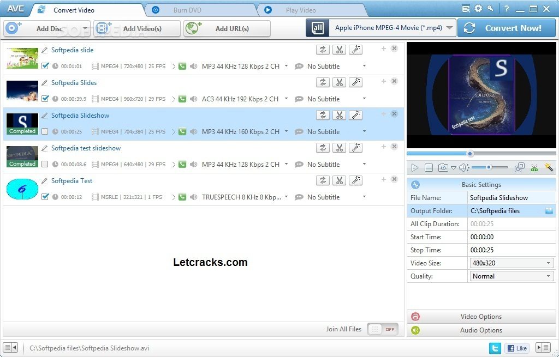This screenshot has height=357, width=559.
Task: Toggle the Join All Files switch
Action: pyautogui.click(x=383, y=329)
